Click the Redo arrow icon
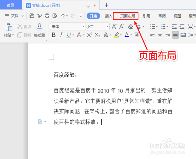196x159 pixels. pyautogui.click(x=73, y=16)
